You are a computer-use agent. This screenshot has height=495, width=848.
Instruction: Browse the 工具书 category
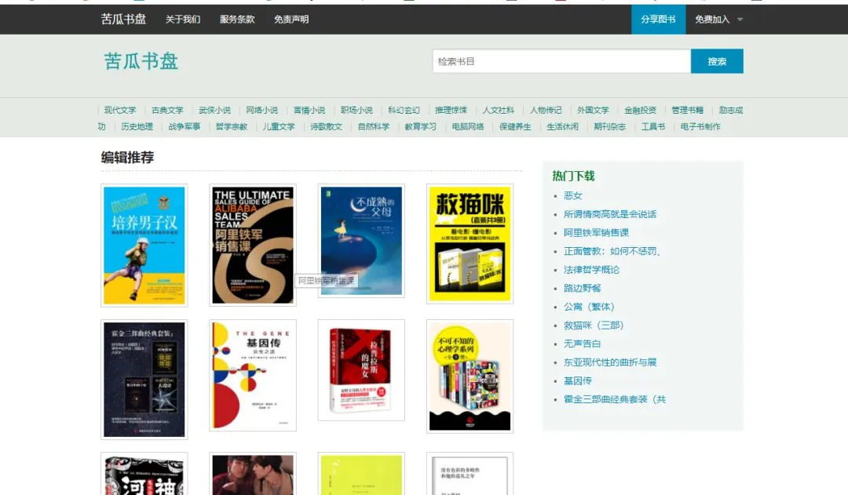pos(653,126)
